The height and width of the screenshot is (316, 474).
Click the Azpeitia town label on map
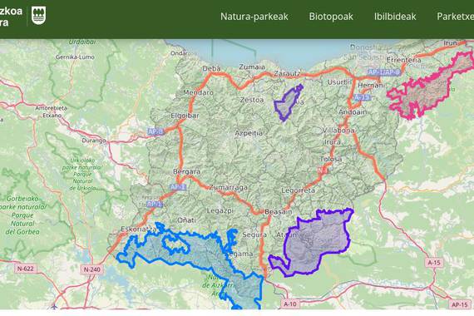point(249,133)
